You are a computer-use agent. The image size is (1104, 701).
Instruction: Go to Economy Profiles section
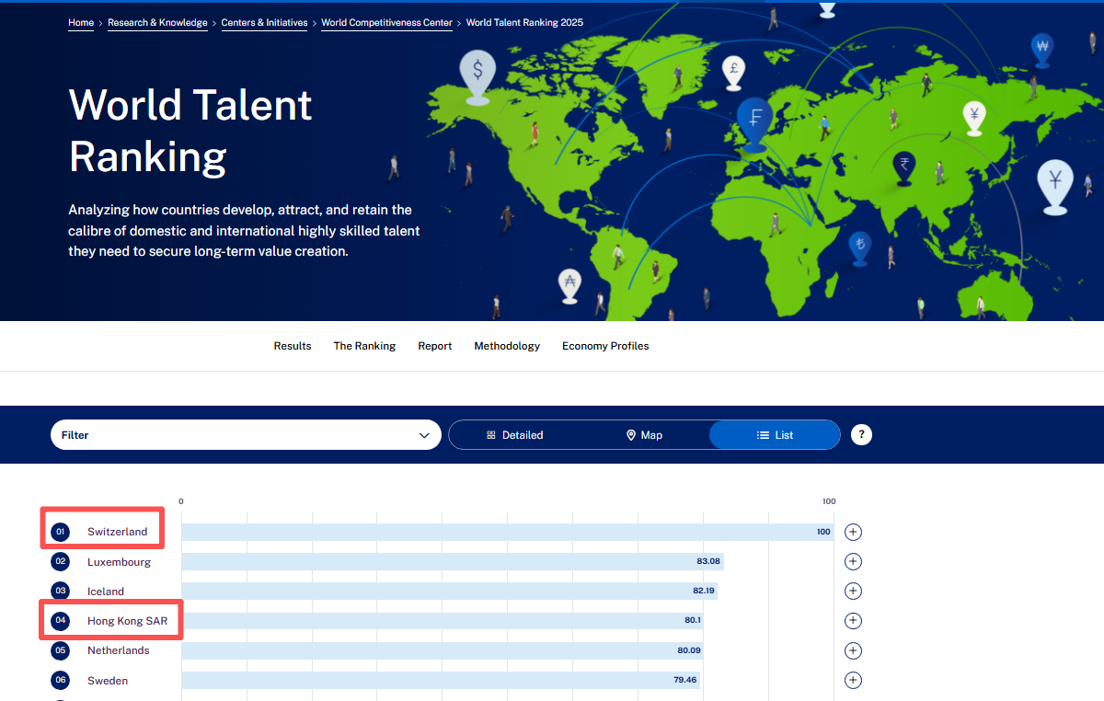click(x=605, y=346)
